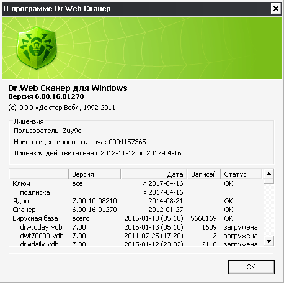Close the Dr.Web Сканер about window

[276, 9]
